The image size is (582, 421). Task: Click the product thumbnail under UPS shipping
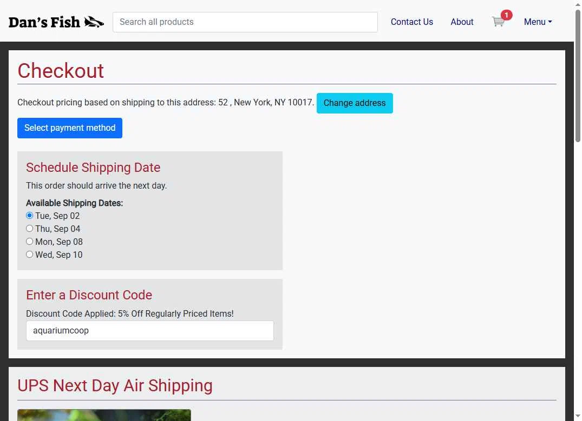click(104, 415)
